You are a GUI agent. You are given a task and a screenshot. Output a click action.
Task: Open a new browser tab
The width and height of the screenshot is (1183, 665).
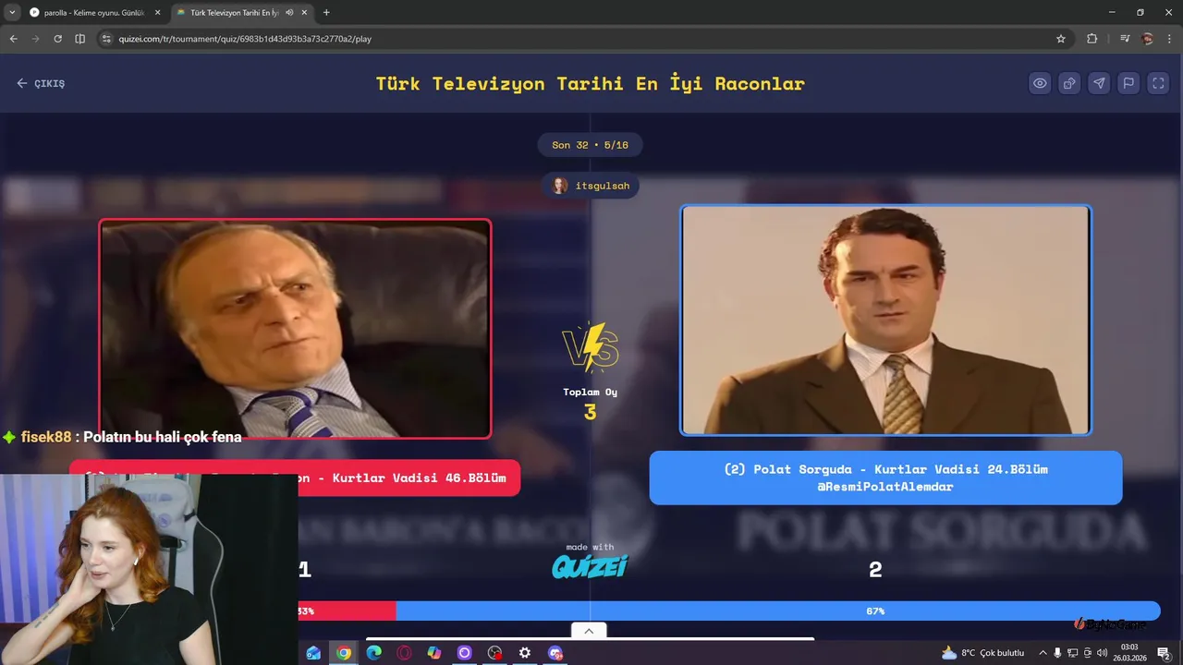click(x=326, y=12)
